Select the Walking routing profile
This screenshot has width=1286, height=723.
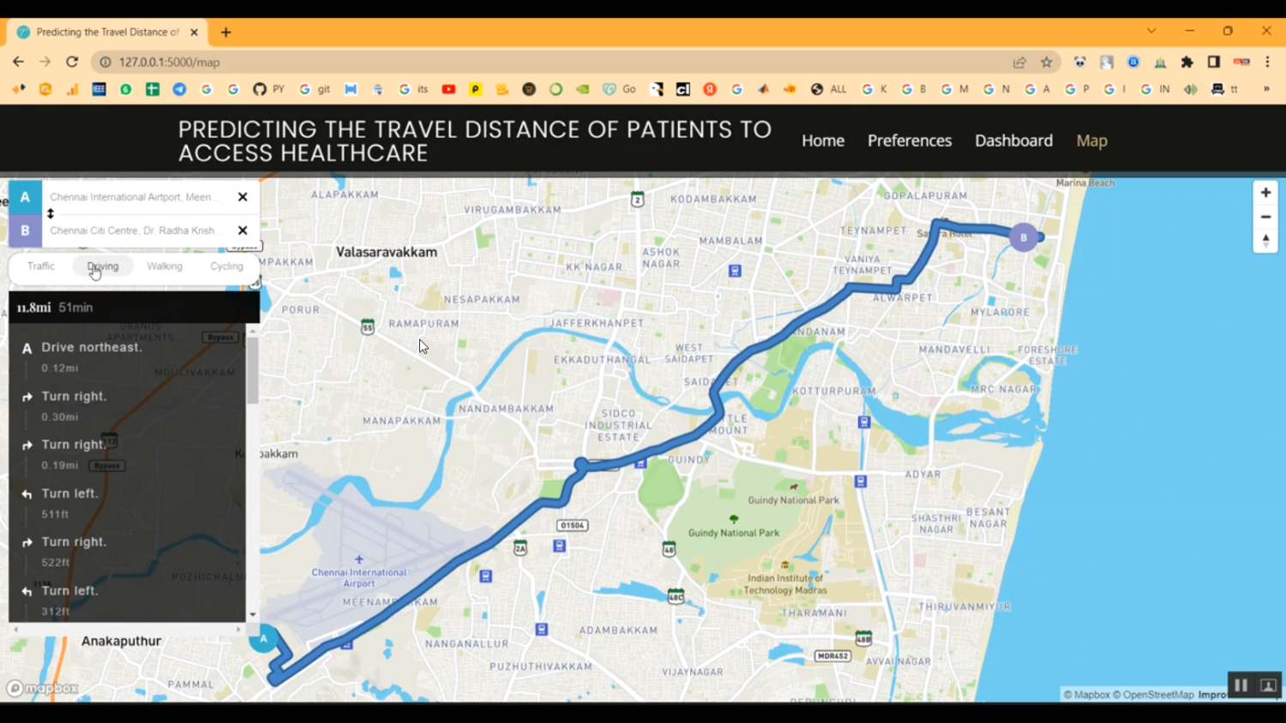[165, 266]
